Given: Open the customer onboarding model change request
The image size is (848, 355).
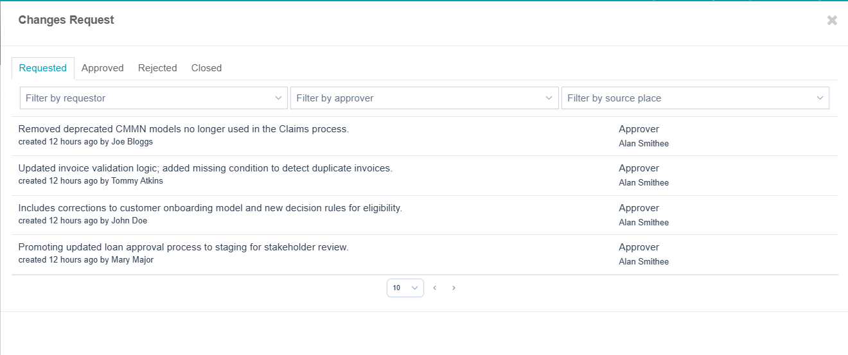Looking at the screenshot, I should tap(210, 208).
